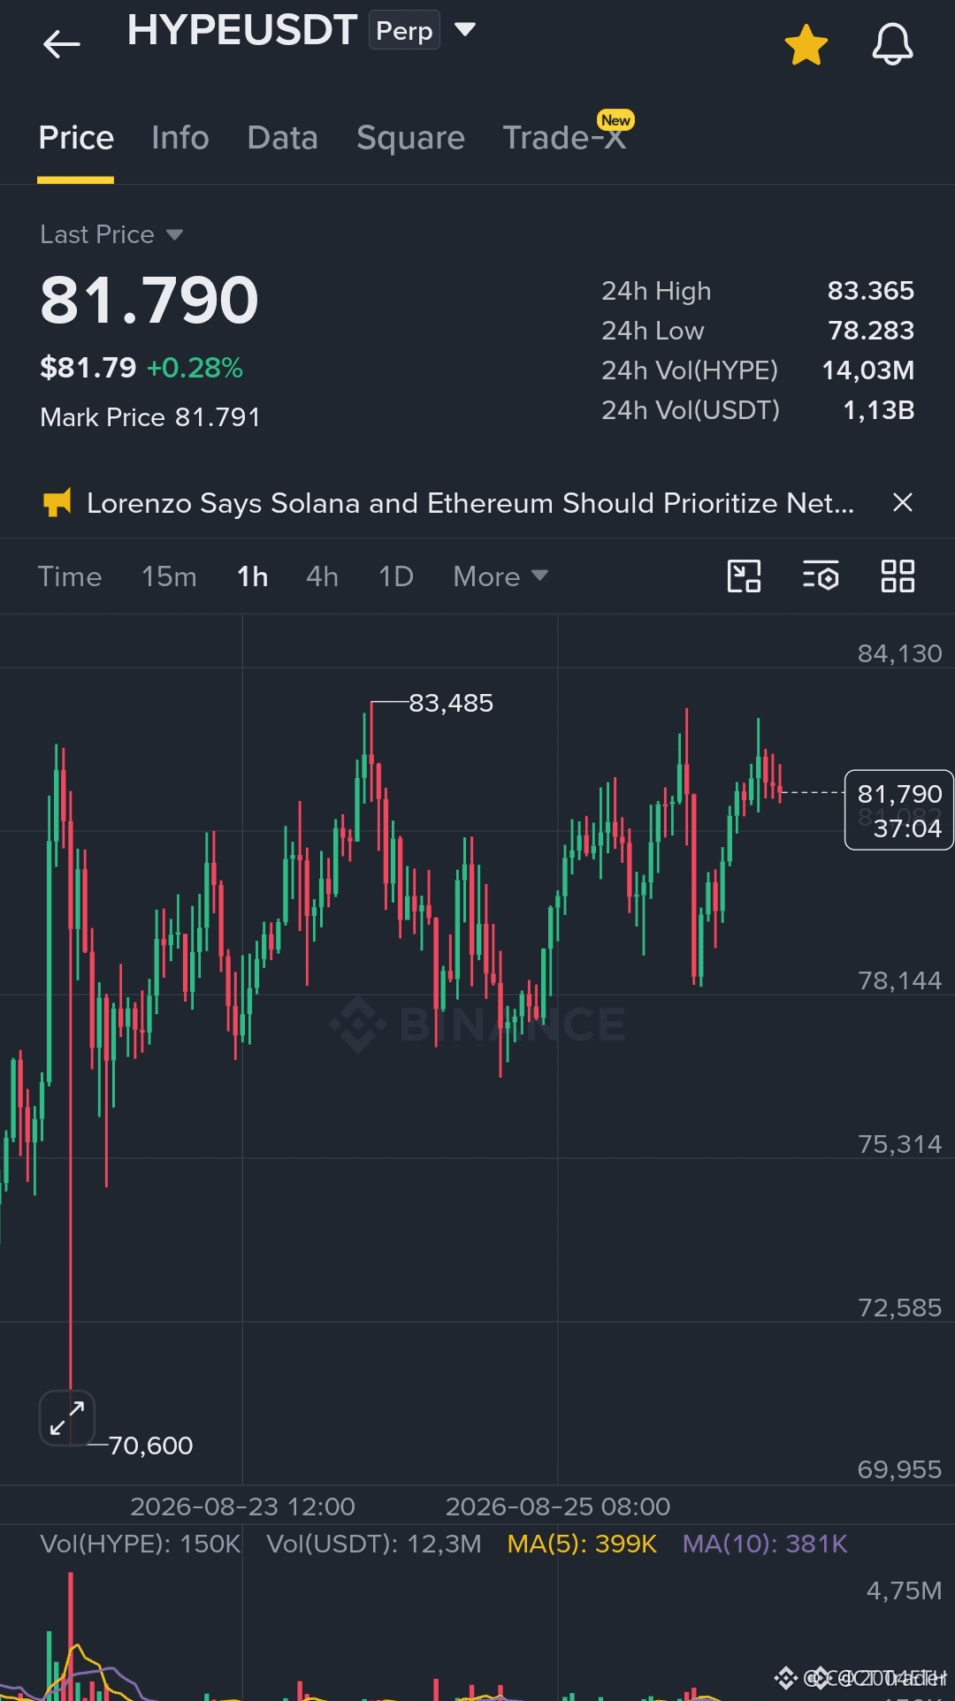Screen dimensions: 955x1701
Task: Tap the HYPEUSDT pair title
Action: 241,30
